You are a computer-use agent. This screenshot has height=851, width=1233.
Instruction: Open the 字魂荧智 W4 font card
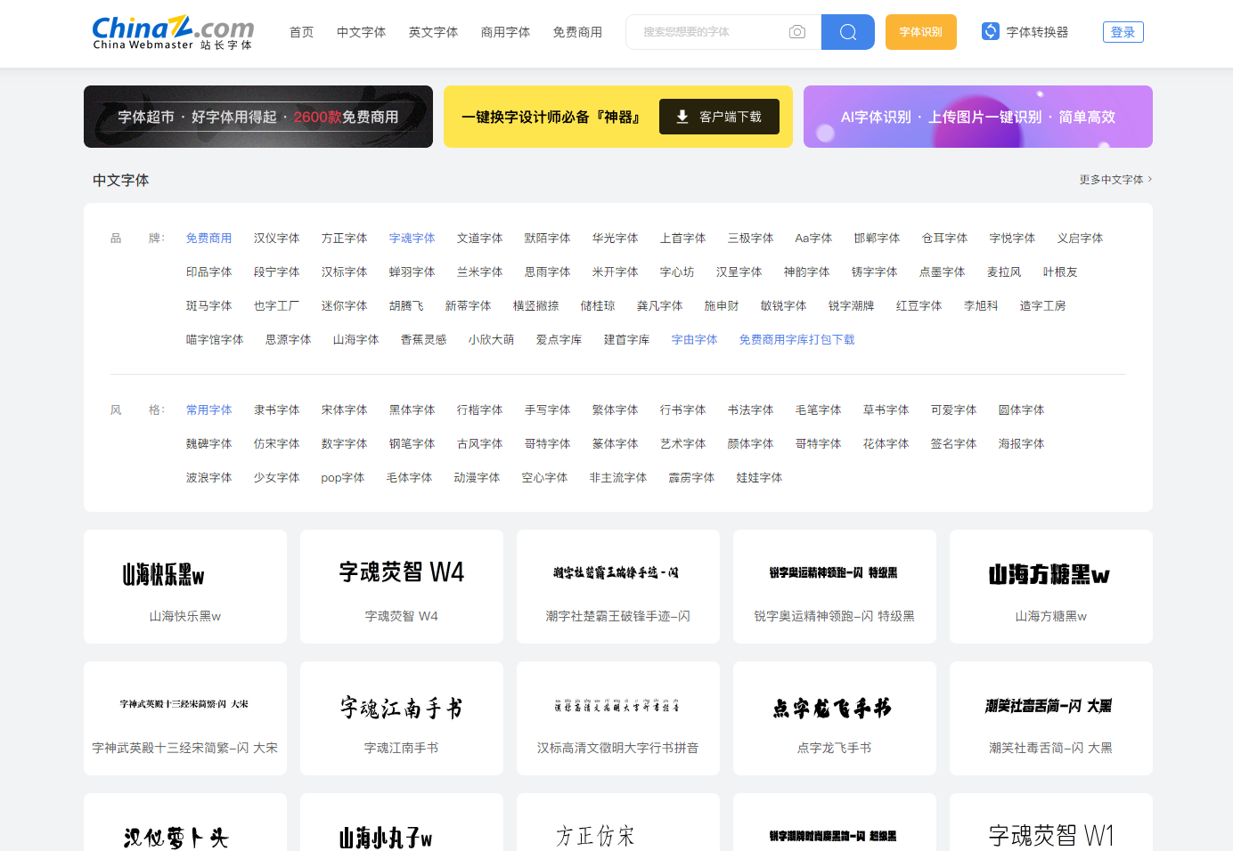[x=402, y=587]
